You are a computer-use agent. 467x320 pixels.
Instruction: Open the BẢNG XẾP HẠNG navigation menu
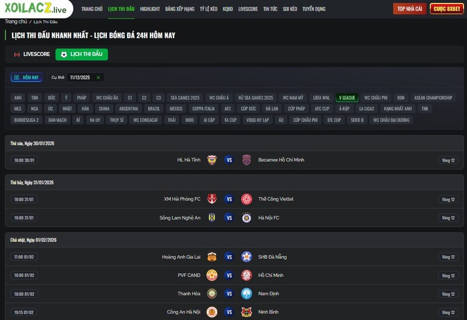(x=180, y=9)
